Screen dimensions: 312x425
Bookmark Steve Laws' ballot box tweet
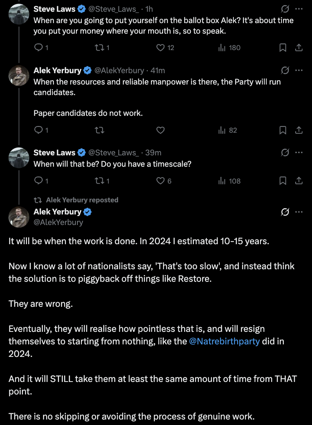tap(283, 48)
